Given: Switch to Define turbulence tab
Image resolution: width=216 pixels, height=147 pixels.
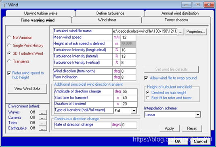Looking at the screenshot, I should [110, 13].
